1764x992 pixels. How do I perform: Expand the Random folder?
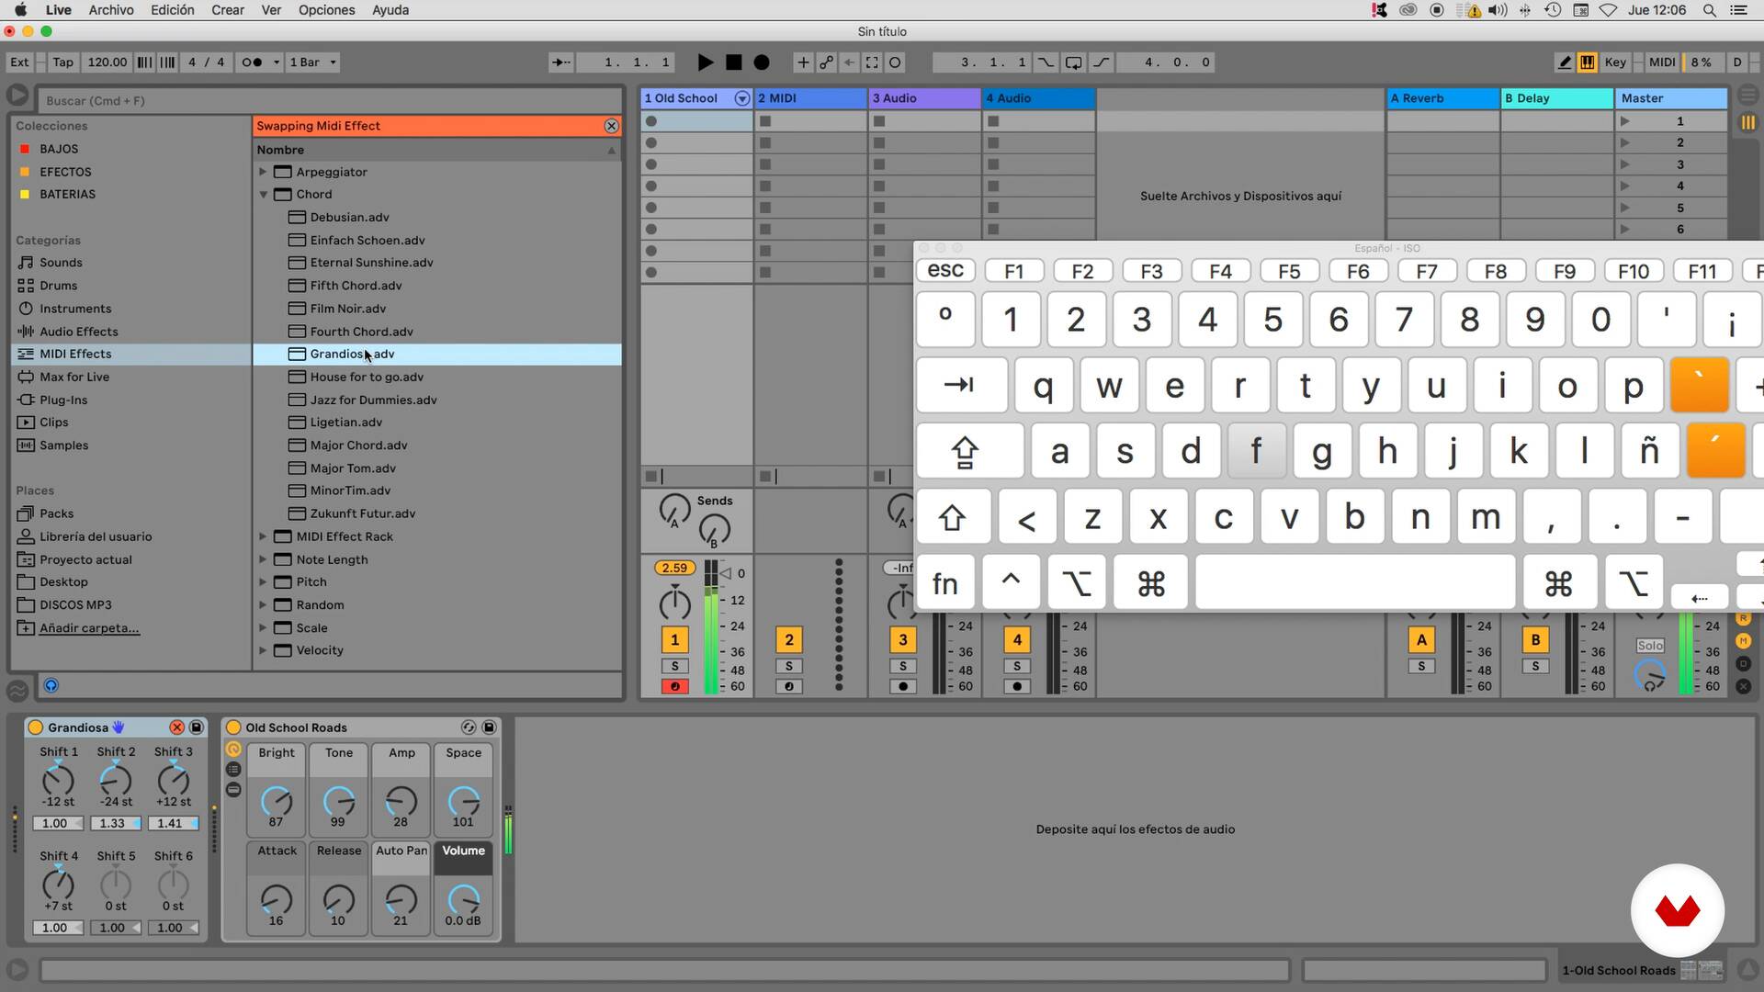(x=263, y=605)
